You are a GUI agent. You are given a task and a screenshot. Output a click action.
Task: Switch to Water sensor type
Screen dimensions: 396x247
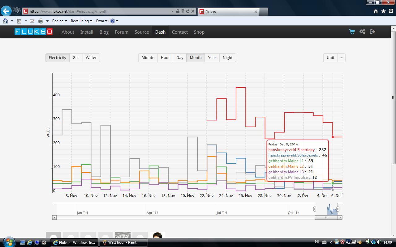[x=91, y=58]
